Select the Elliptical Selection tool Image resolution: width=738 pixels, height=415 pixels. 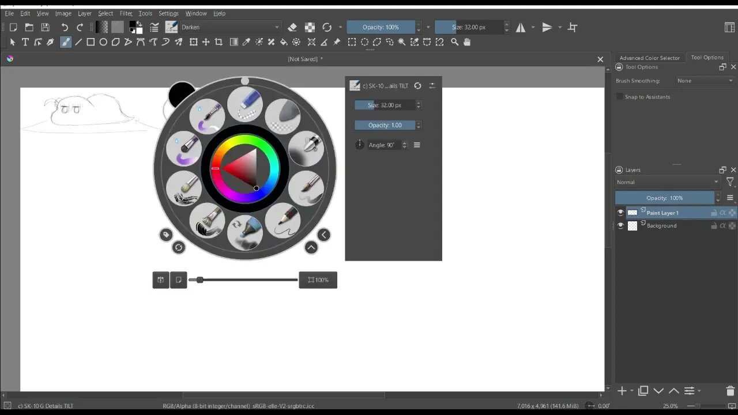(x=364, y=42)
